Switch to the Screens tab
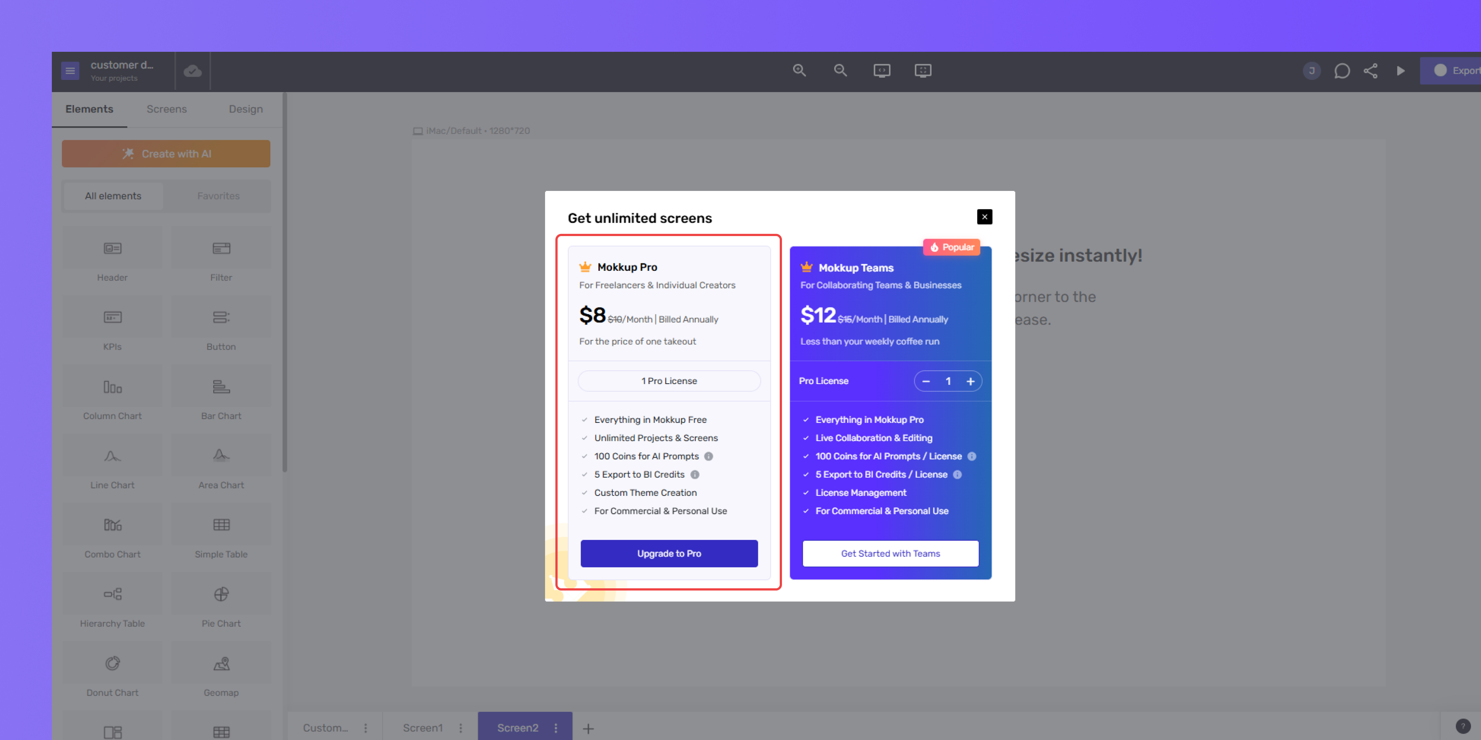This screenshot has width=1481, height=740. (x=167, y=109)
